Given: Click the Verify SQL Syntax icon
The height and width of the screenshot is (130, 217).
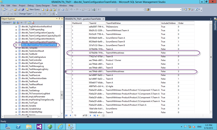Looking at the screenshot, I should [x=40, y=14].
